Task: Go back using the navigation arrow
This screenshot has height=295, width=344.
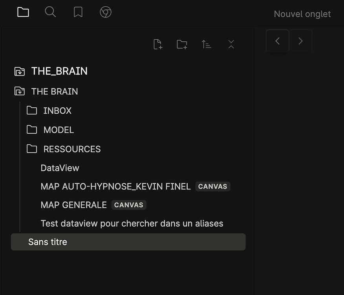Action: [277, 41]
